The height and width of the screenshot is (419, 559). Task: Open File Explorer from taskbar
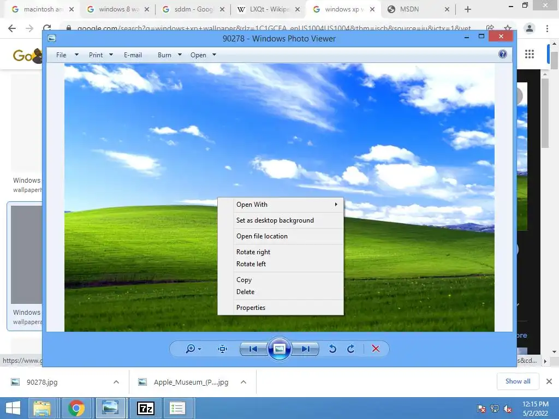(x=42, y=408)
